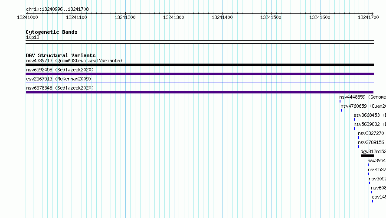Open variant nsv4339713 gnomADStructuralVariants label
Image resolution: width=386 pixels, height=218 pixels.
[74, 61]
